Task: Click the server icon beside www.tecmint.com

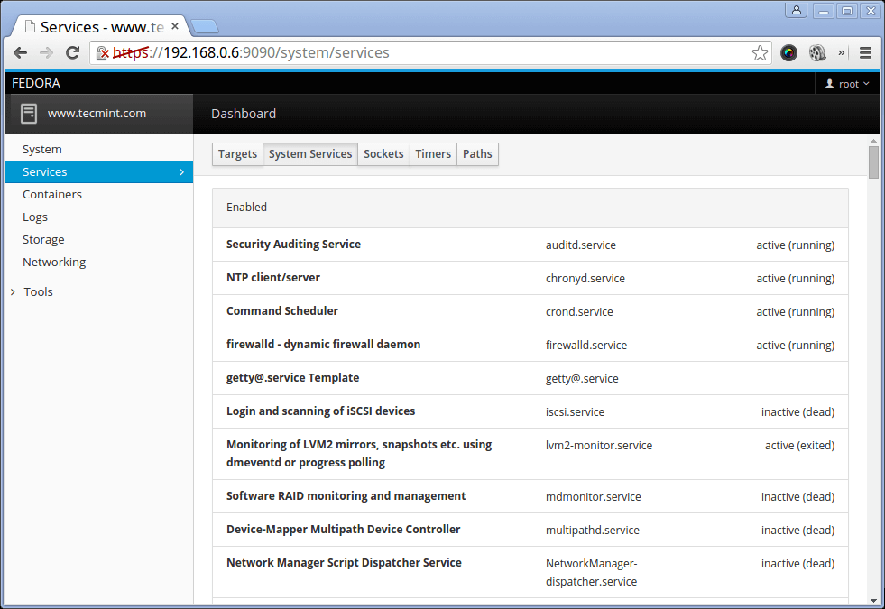Action: tap(29, 114)
